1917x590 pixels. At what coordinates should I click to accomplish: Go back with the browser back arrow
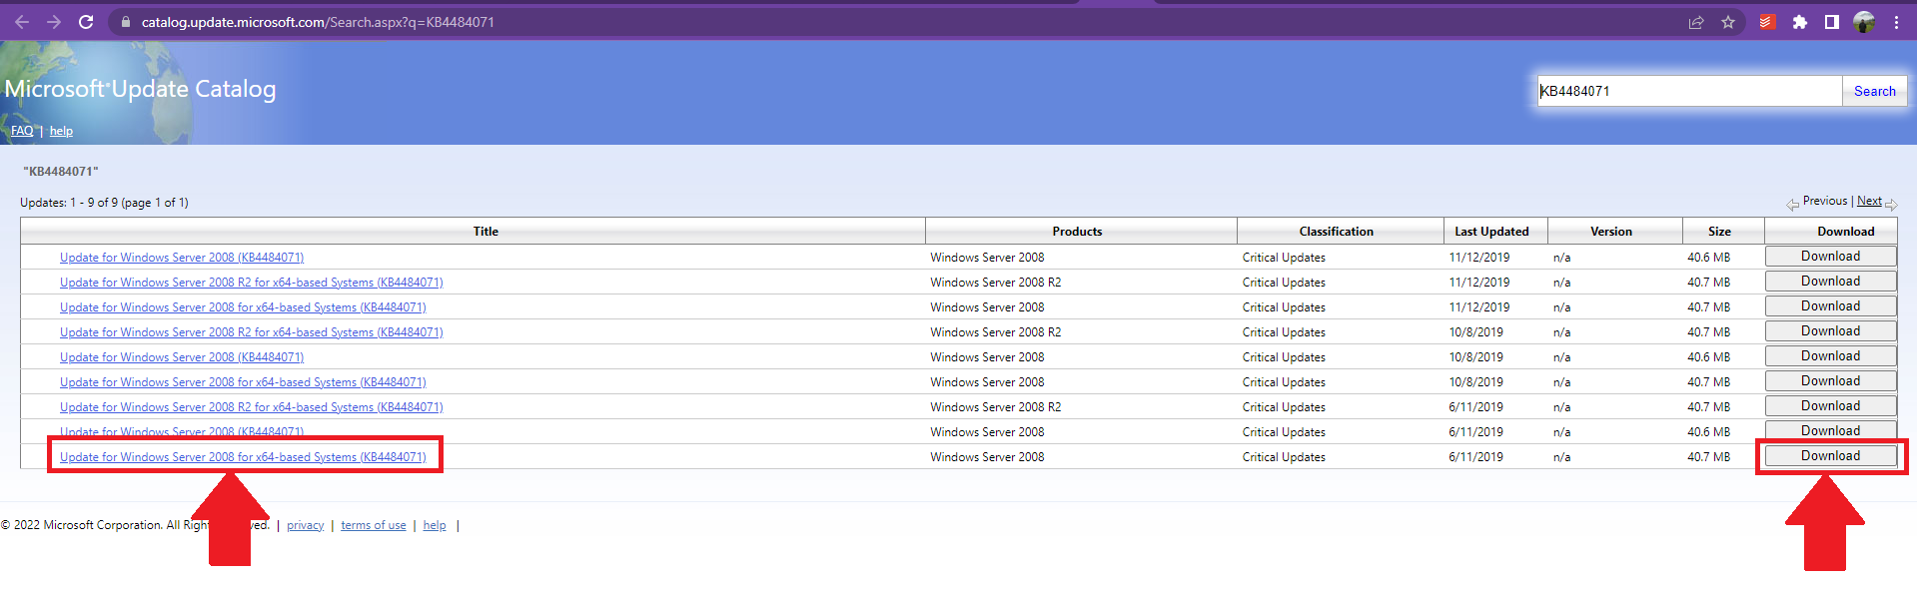[x=21, y=22]
